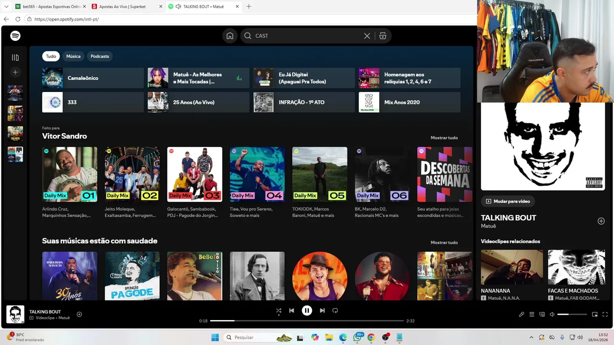
Task: Toggle the playback queue icon
Action: pyautogui.click(x=532, y=314)
